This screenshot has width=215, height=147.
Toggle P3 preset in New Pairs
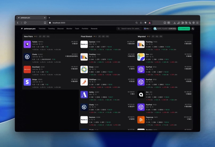point(48,36)
